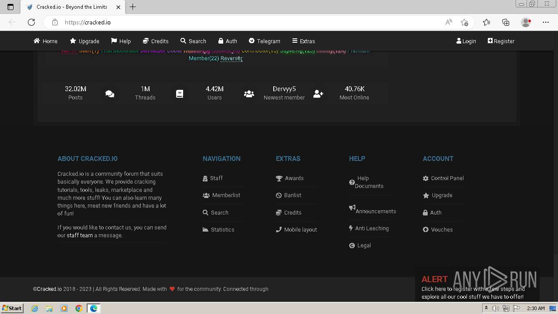Image resolution: width=558 pixels, height=314 pixels.
Task: Add this page to favorites star icon
Action: [464, 22]
